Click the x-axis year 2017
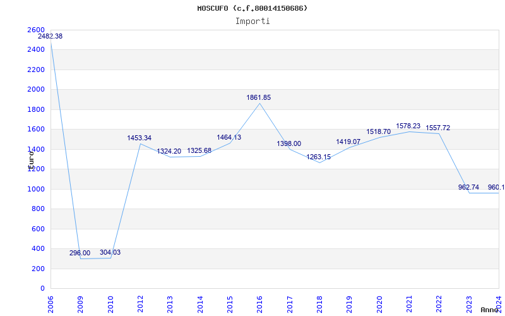Screen dimensions: 505x316 coord(290,305)
